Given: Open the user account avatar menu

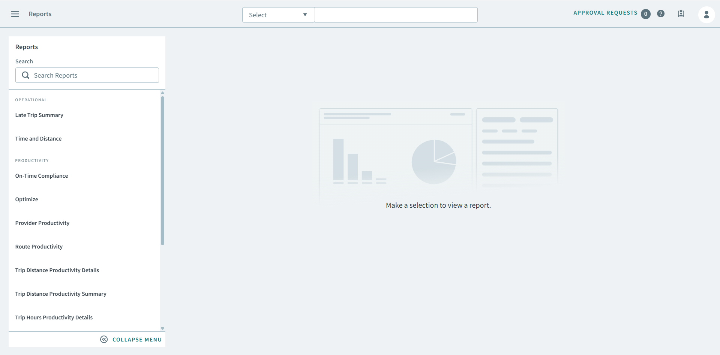Looking at the screenshot, I should [x=706, y=15].
